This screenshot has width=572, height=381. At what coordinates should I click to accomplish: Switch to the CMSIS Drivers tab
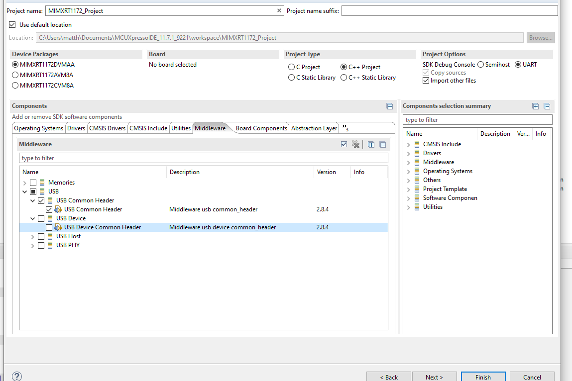[x=107, y=128]
